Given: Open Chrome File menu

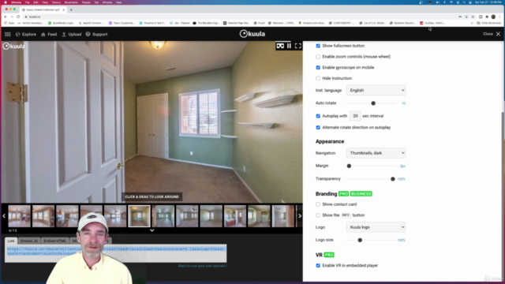Looking at the screenshot, I should (x=28, y=2).
